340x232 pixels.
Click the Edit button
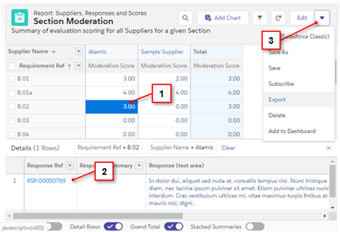(x=302, y=18)
